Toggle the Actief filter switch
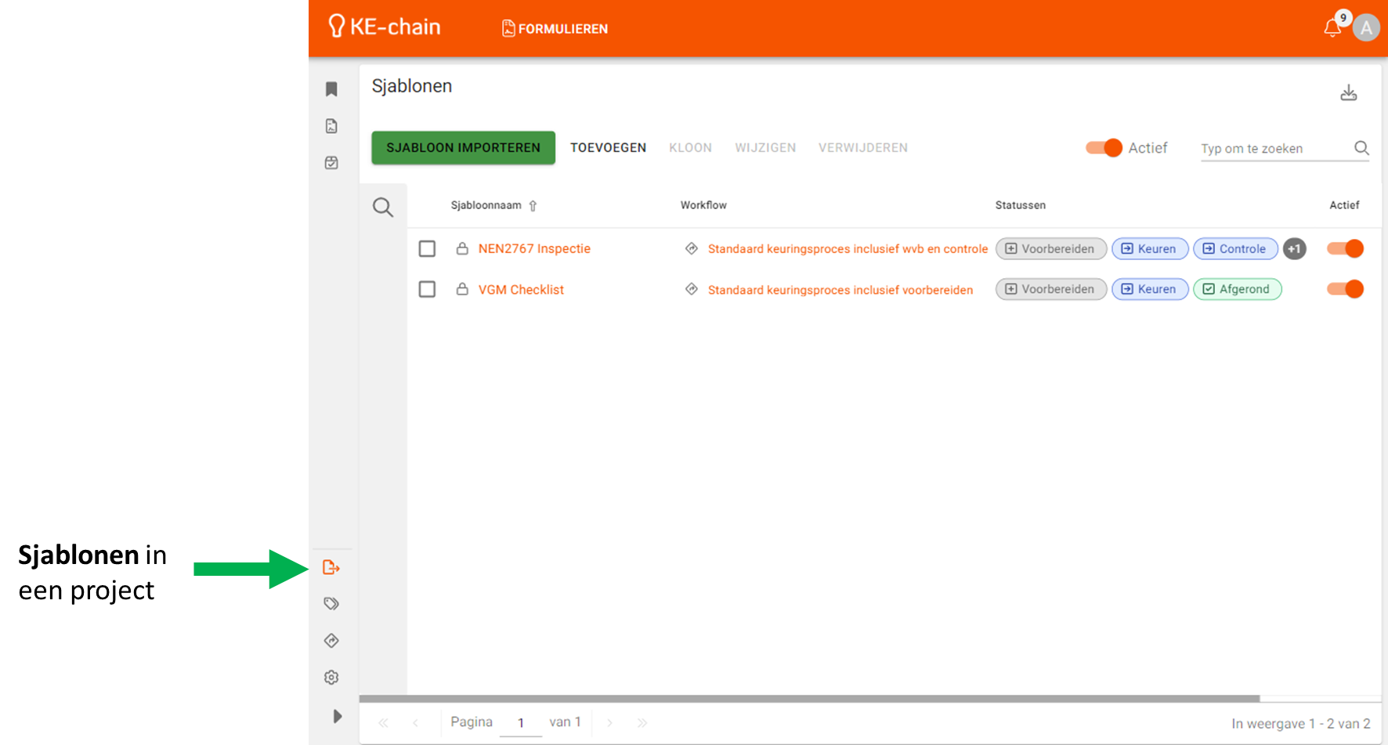 (x=1104, y=148)
